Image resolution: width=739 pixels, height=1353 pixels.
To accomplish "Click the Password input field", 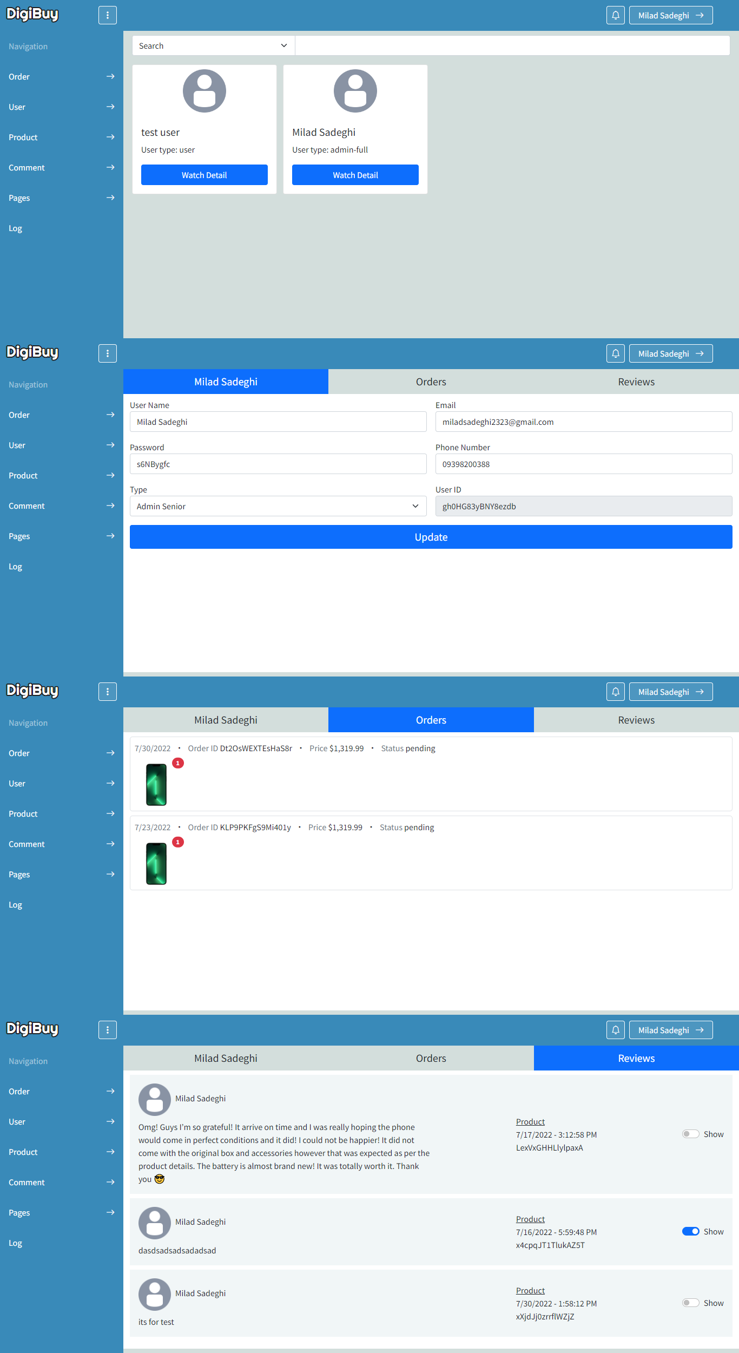I will click(x=278, y=464).
